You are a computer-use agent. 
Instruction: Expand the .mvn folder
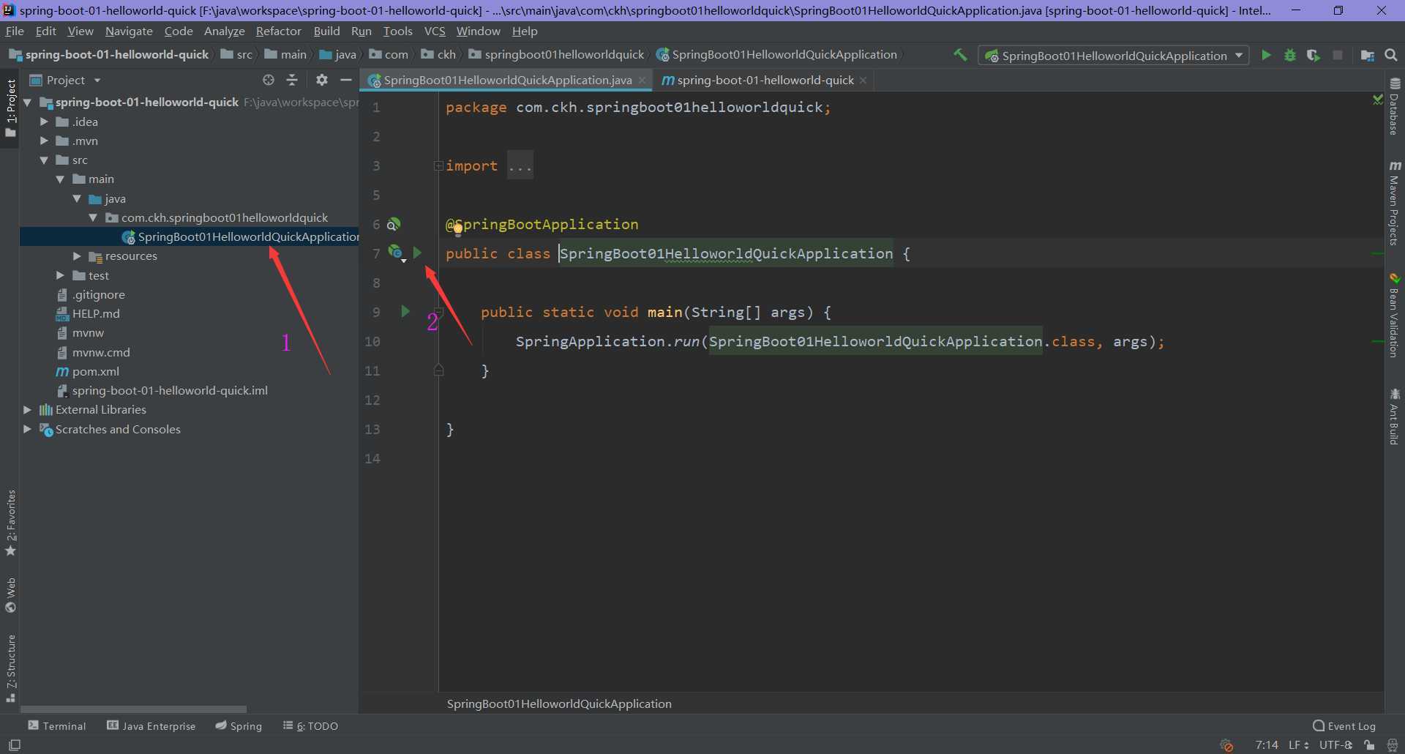tap(44, 141)
